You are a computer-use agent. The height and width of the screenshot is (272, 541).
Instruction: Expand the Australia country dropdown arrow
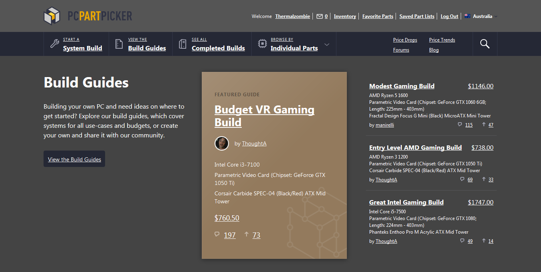point(496,16)
